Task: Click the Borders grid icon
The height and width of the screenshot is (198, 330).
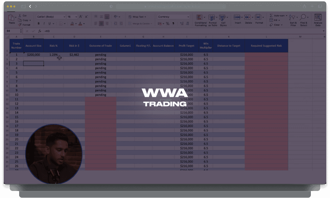Action: [x=61, y=24]
